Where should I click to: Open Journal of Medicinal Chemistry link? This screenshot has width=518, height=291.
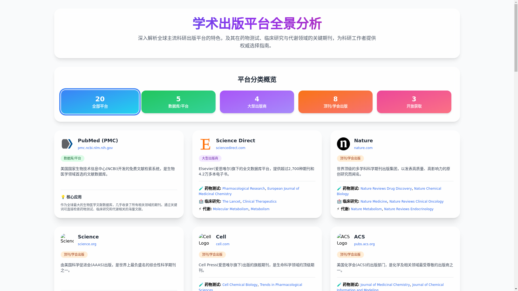[x=385, y=285]
